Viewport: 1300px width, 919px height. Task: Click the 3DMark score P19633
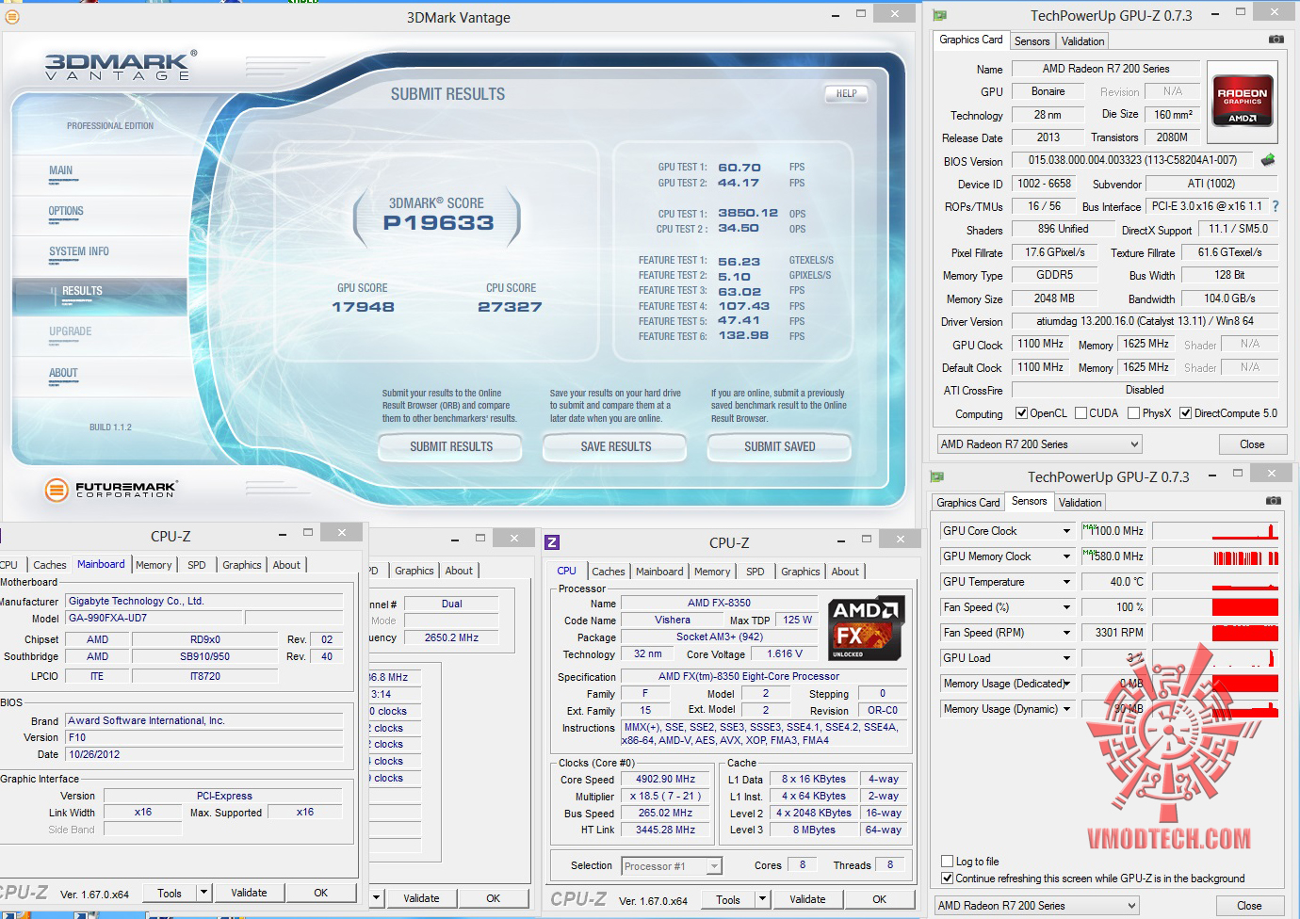coord(438,223)
